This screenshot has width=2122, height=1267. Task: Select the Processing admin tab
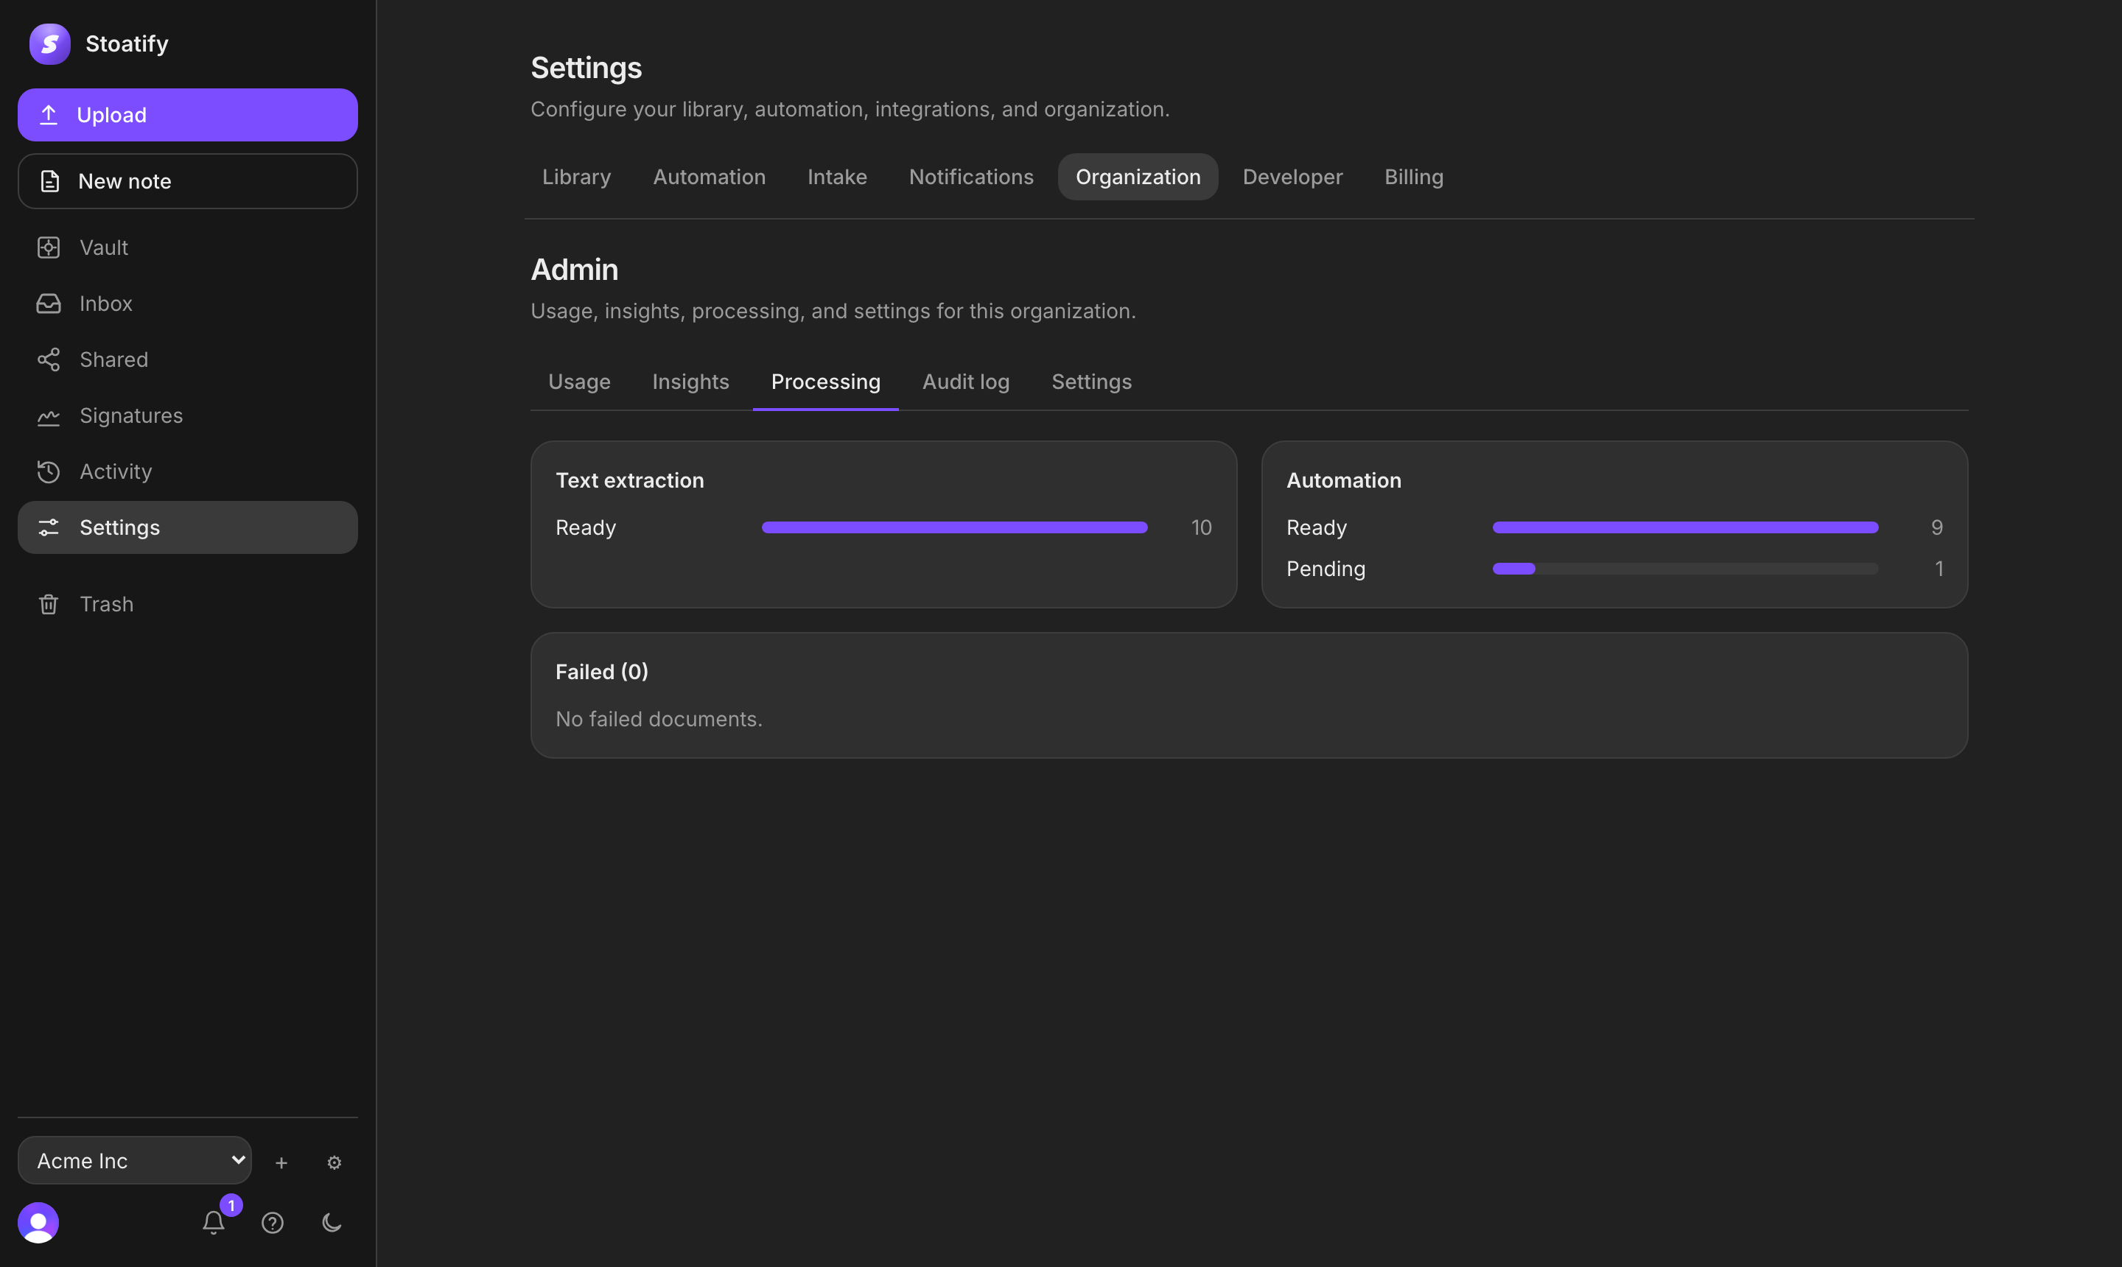click(x=825, y=382)
